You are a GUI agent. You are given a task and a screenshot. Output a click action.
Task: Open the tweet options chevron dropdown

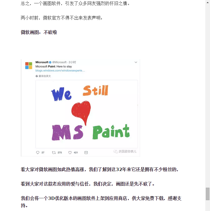136,62
